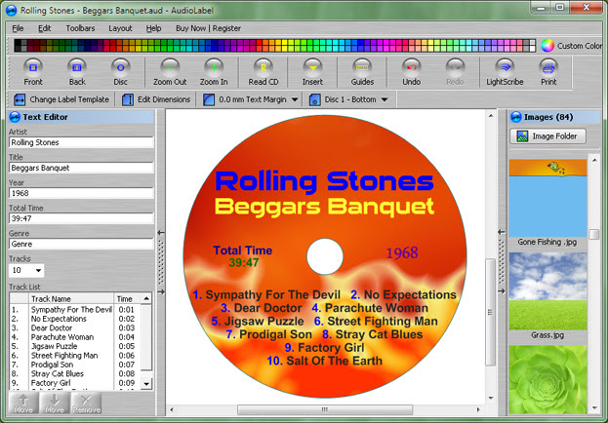Move selected track up
The image size is (608, 423).
click(x=23, y=403)
